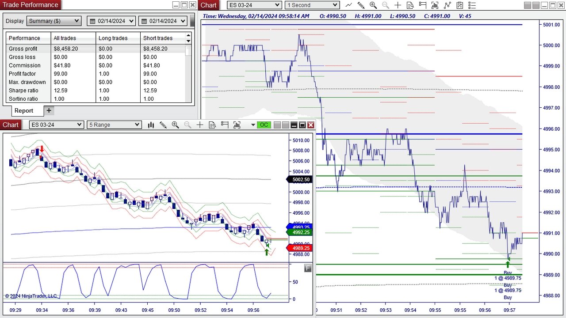
Task: Select the Max. drawdown row label
Action: [27, 82]
